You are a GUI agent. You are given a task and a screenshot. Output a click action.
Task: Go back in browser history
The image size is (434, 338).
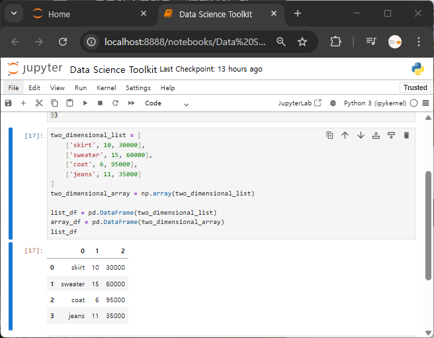[x=15, y=42]
